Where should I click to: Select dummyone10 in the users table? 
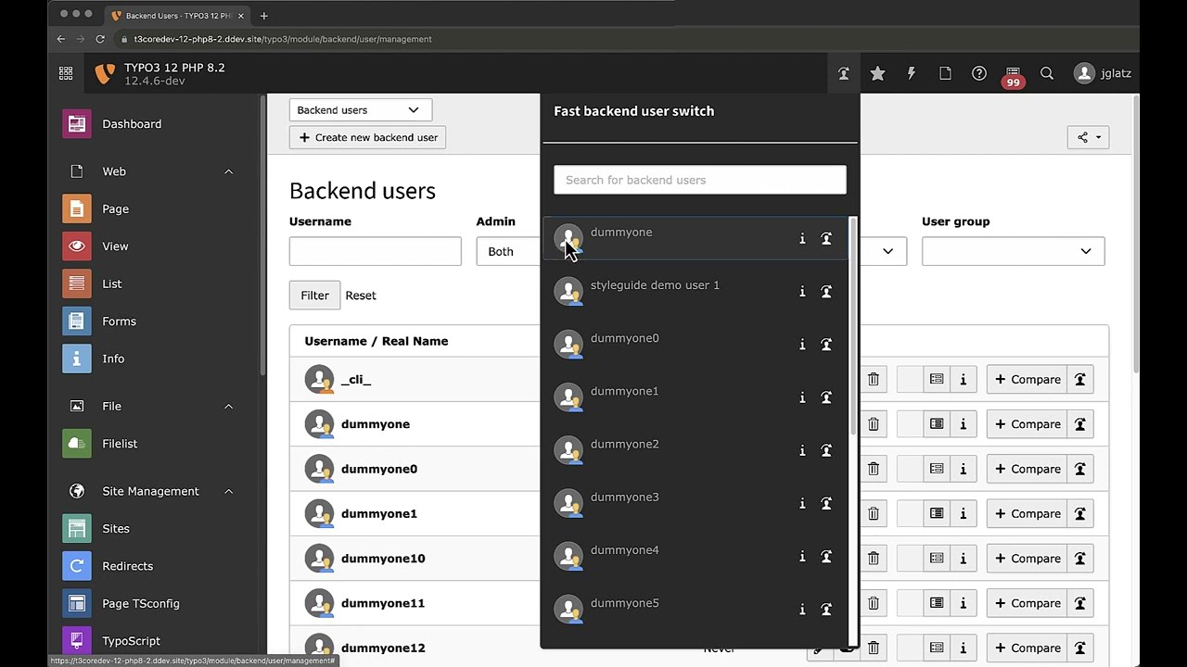tap(383, 559)
